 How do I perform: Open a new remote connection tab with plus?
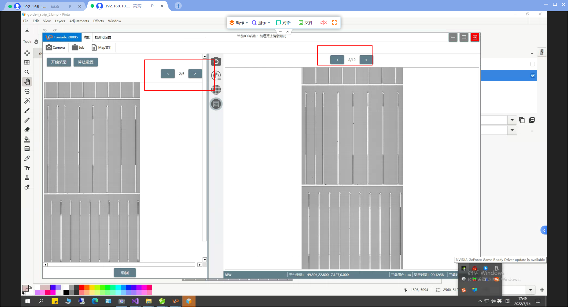(x=178, y=6)
